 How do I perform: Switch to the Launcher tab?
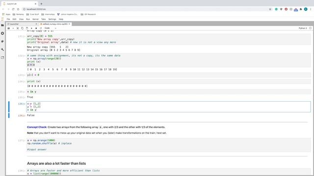click(22, 24)
